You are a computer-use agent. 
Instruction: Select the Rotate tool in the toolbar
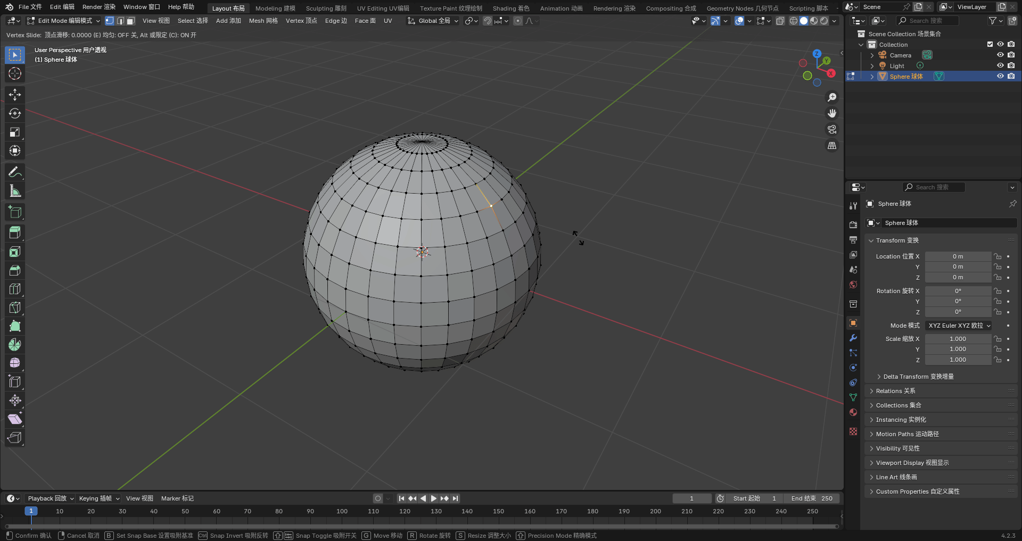15,113
